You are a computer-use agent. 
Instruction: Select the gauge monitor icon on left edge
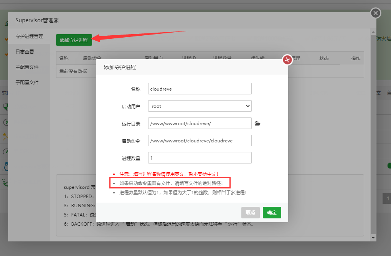5,151
